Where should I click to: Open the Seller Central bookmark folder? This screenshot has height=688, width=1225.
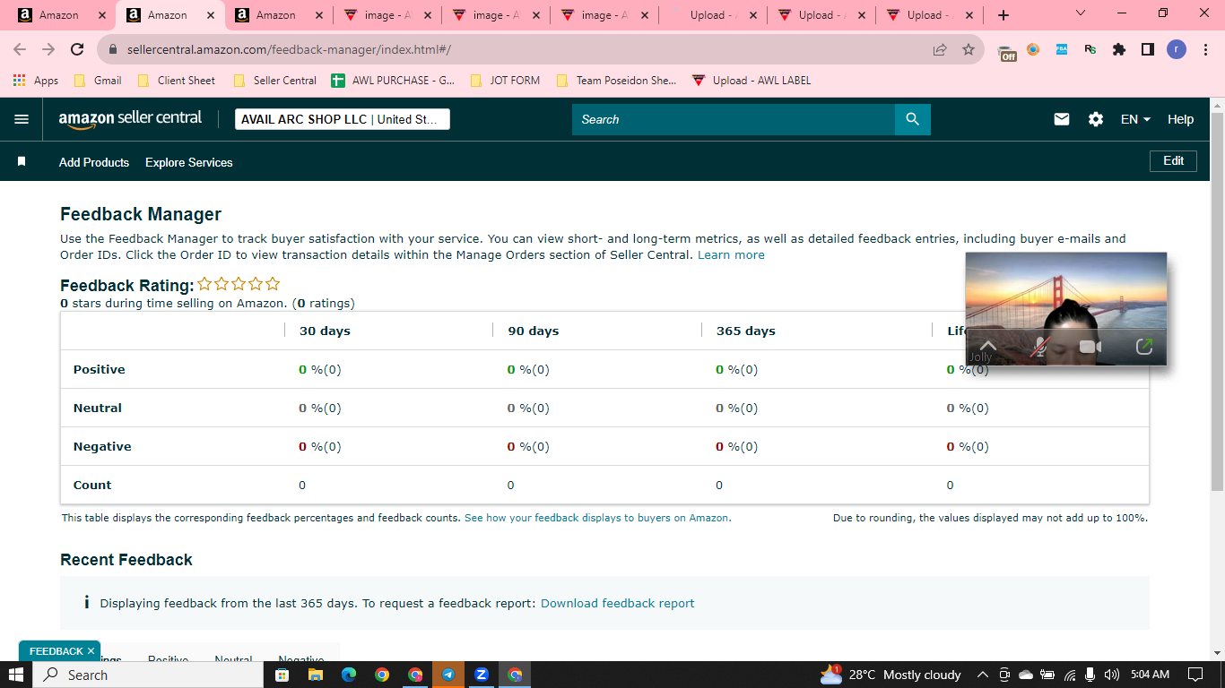pyautogui.click(x=274, y=81)
